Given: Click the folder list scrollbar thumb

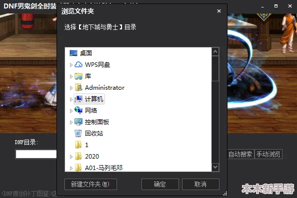Looking at the screenshot, I should click(215, 68).
